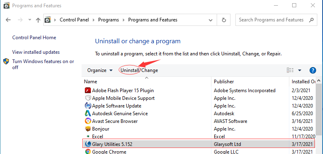Go back with the back arrow
Screen dimensions: 323x154
pos(8,20)
